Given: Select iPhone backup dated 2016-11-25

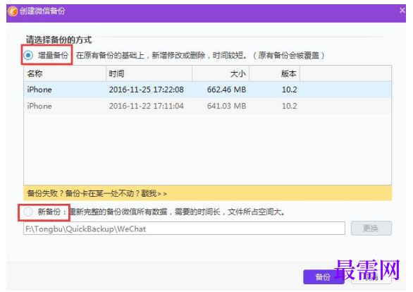Looking at the screenshot, I should [x=207, y=90].
